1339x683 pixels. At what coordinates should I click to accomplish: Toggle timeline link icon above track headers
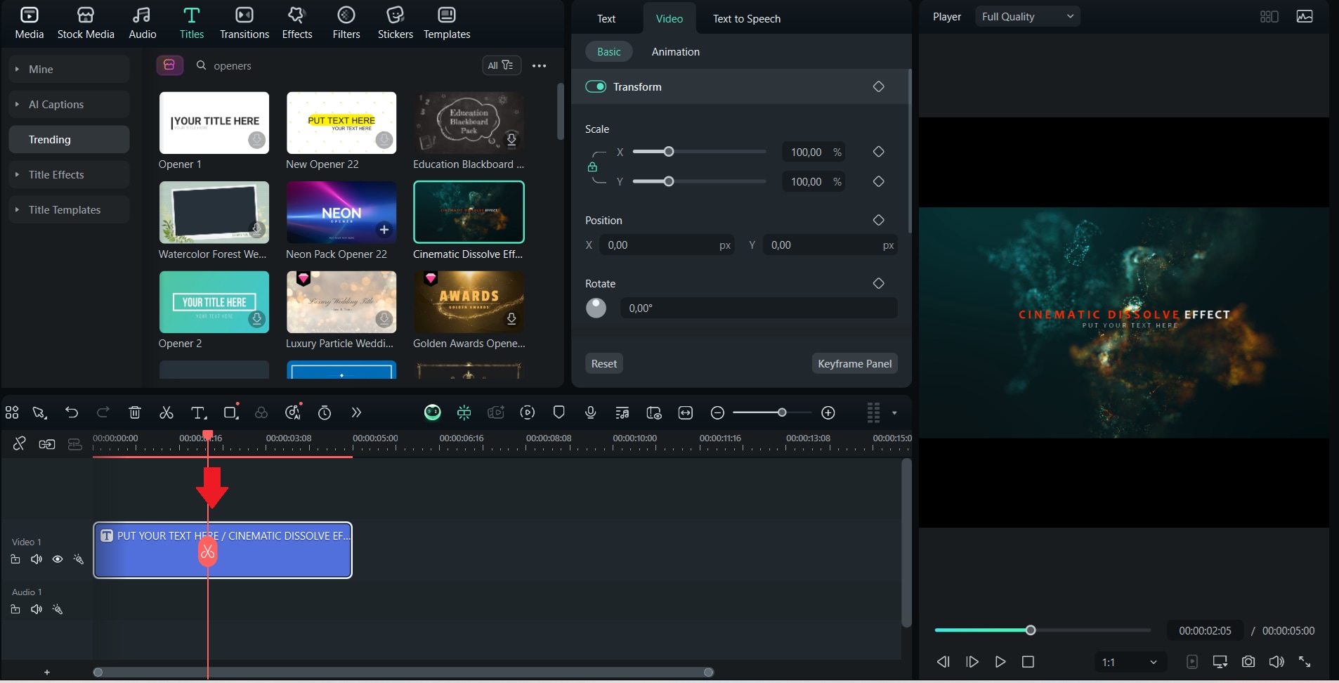click(x=20, y=443)
